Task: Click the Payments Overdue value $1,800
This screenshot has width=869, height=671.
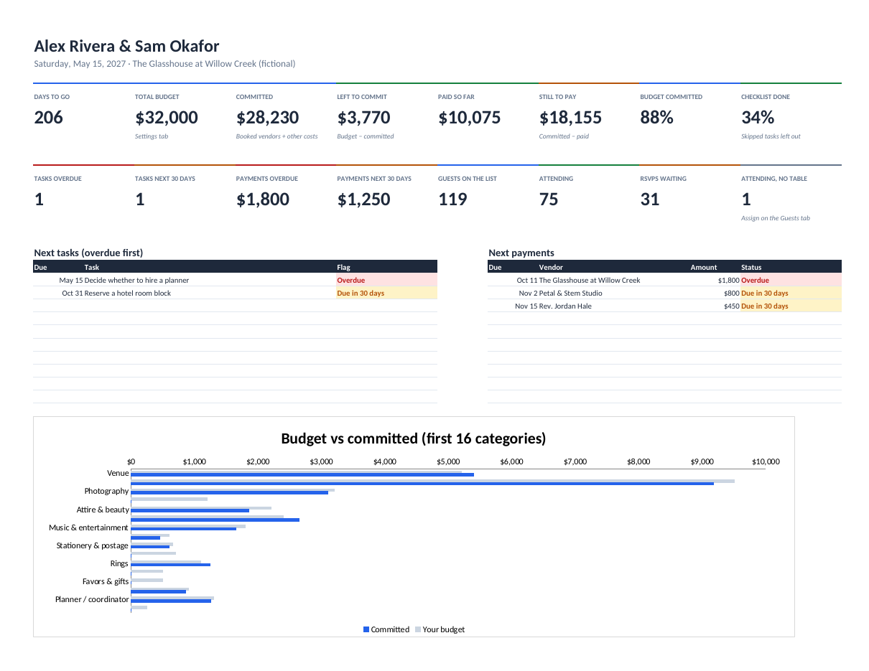Action: click(x=263, y=200)
